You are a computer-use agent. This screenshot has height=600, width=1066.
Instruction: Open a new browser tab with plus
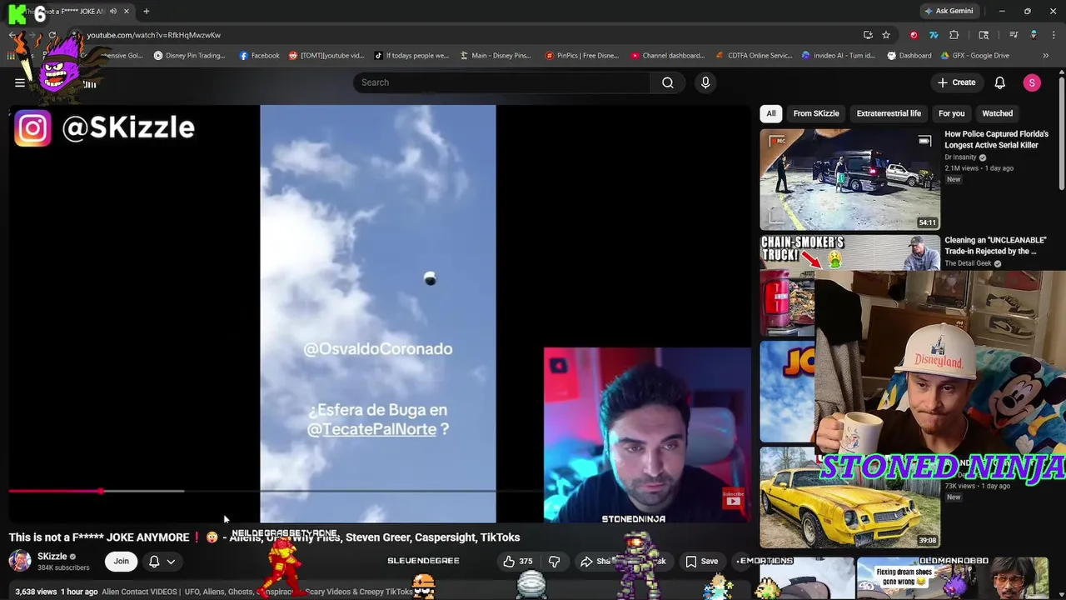(147, 11)
